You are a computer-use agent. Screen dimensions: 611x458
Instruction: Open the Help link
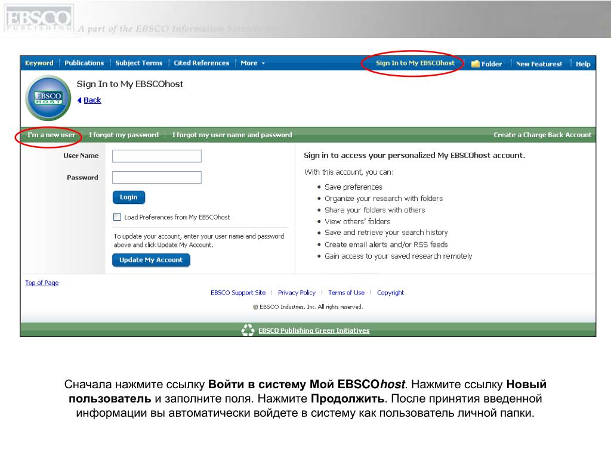pos(583,64)
